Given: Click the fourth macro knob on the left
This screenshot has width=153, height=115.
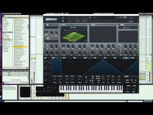Looking at the screenshot, I should [46, 80].
